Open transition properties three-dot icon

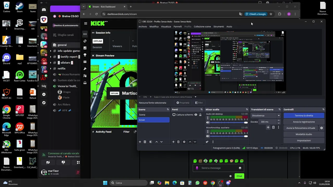[x=278, y=127]
